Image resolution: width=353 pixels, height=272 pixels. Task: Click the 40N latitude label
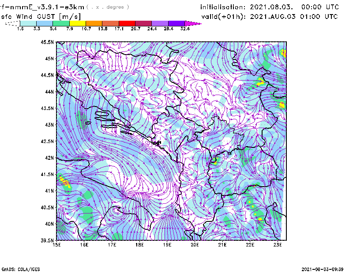coord(49,224)
